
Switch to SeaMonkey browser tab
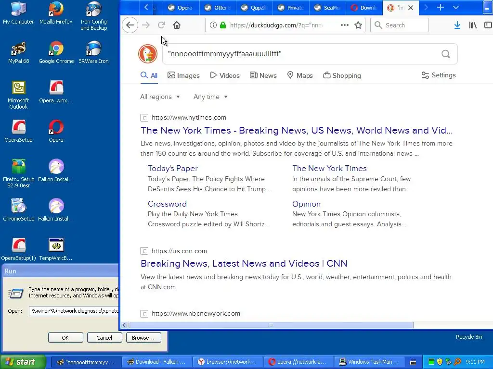coord(327,8)
